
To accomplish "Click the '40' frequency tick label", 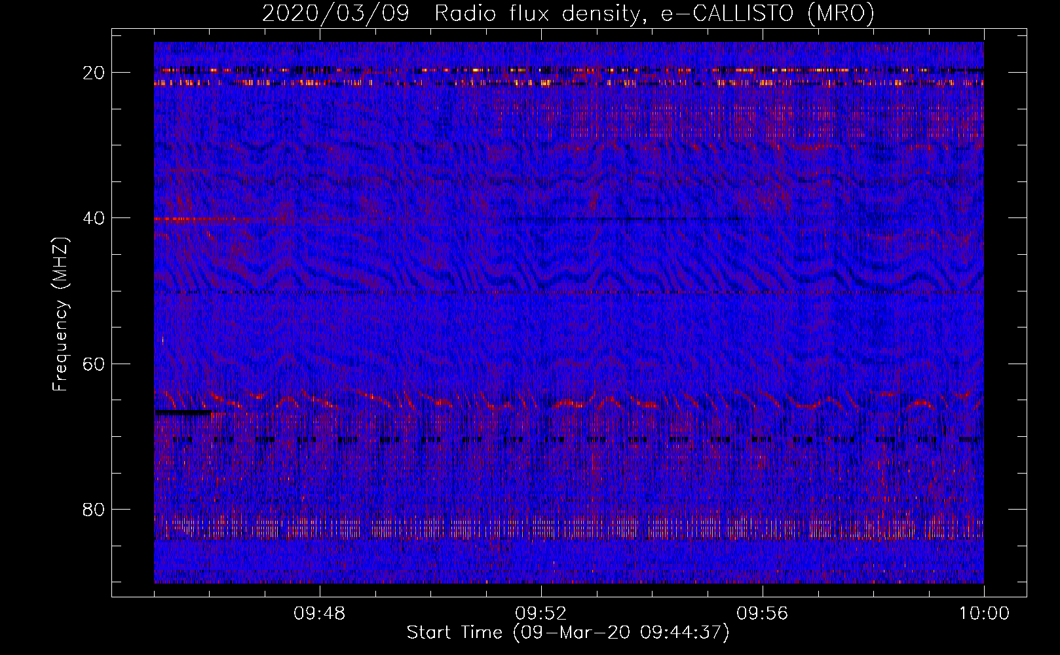I will coord(94,218).
